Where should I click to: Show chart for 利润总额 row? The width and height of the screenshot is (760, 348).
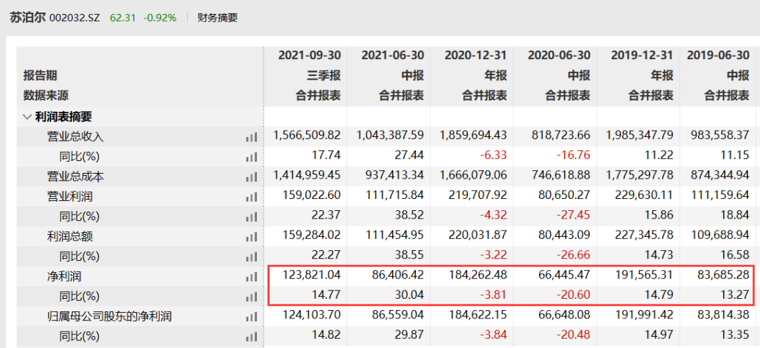251,237
